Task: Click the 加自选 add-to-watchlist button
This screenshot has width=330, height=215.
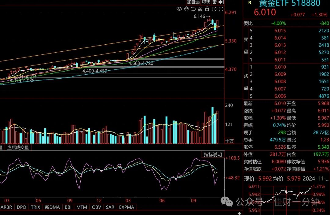Action: (193, 2)
